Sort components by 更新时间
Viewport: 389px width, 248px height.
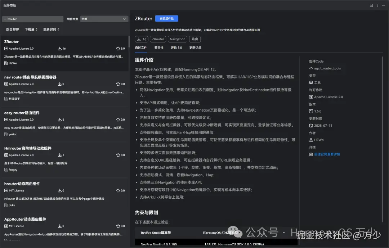(x=51, y=29)
